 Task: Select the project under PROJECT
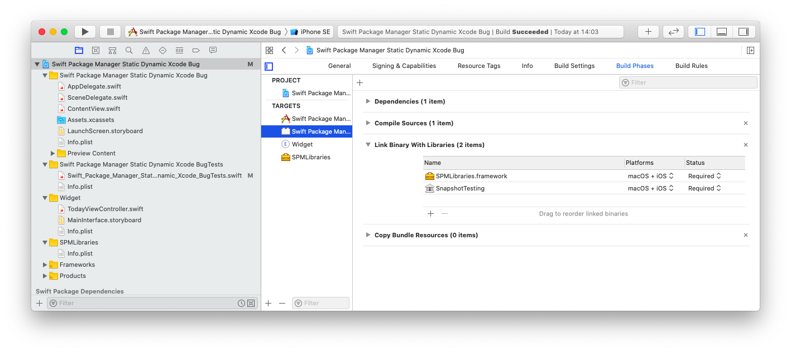[306, 93]
